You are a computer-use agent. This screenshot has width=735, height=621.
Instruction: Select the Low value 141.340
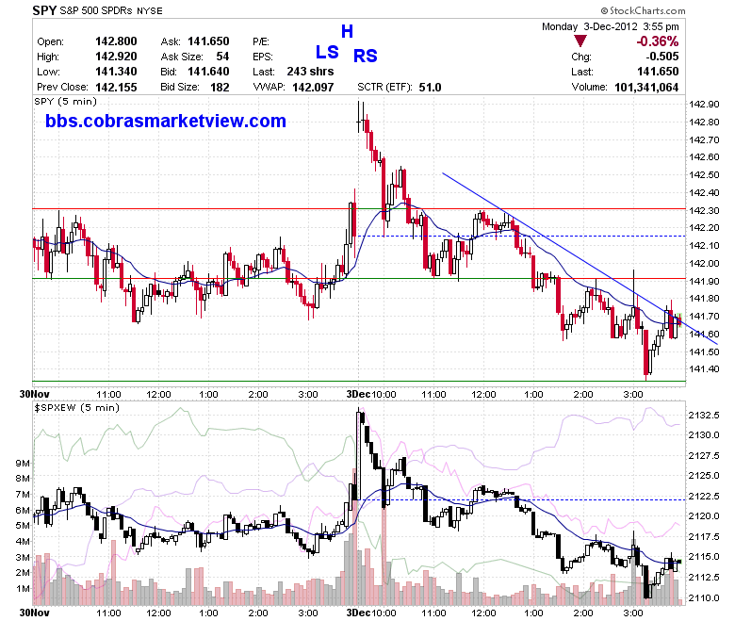point(116,72)
